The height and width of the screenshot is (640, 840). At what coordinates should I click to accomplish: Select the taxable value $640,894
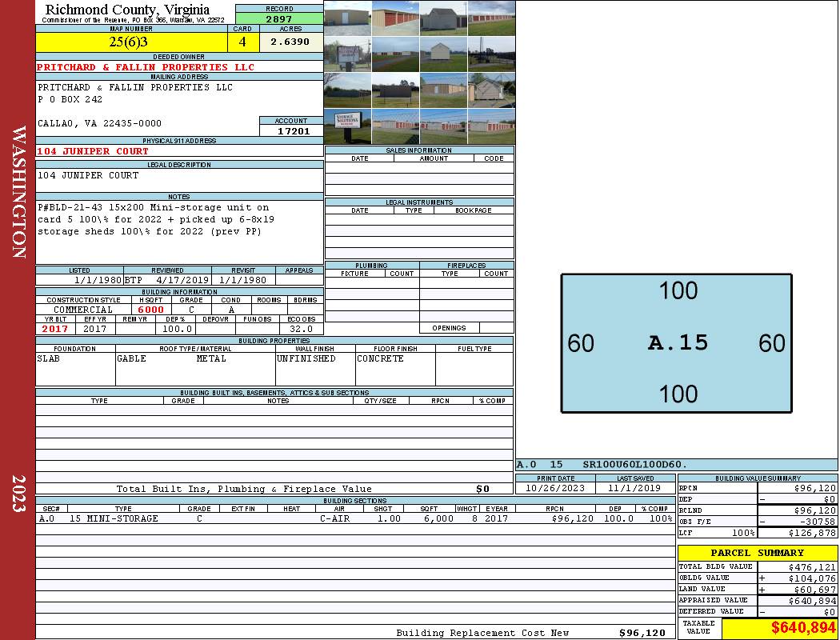click(779, 629)
